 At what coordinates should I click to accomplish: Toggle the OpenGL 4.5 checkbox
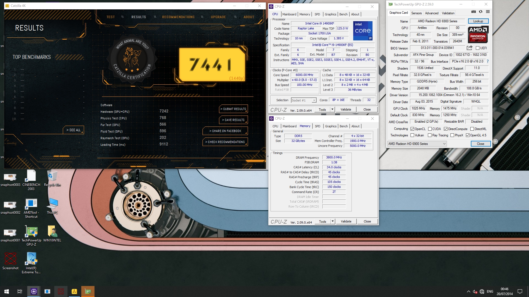tap(468, 135)
